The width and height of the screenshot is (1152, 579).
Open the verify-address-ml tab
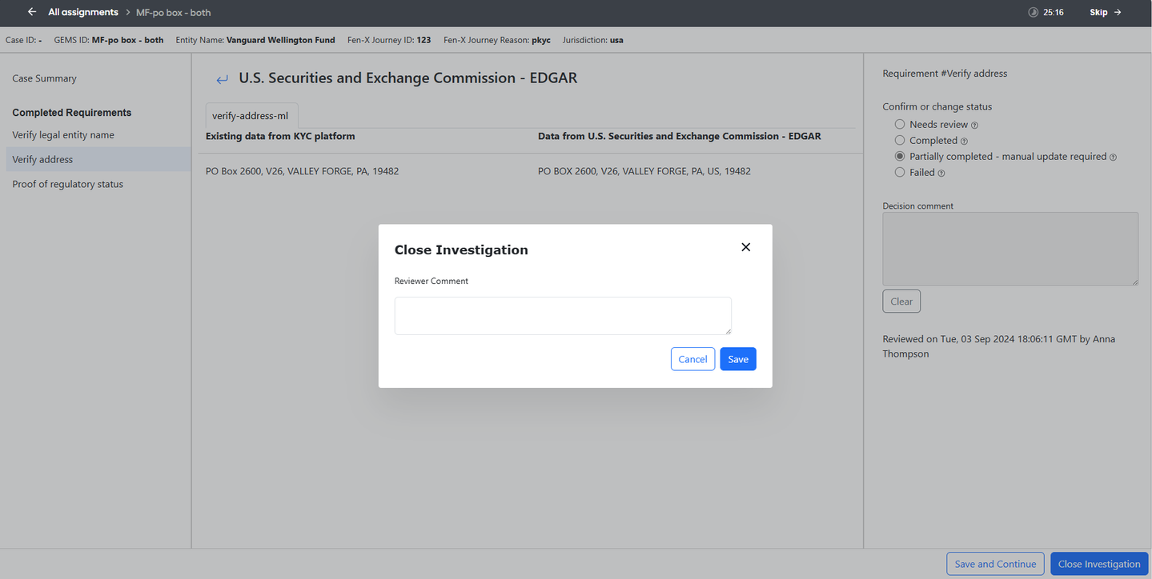point(251,115)
